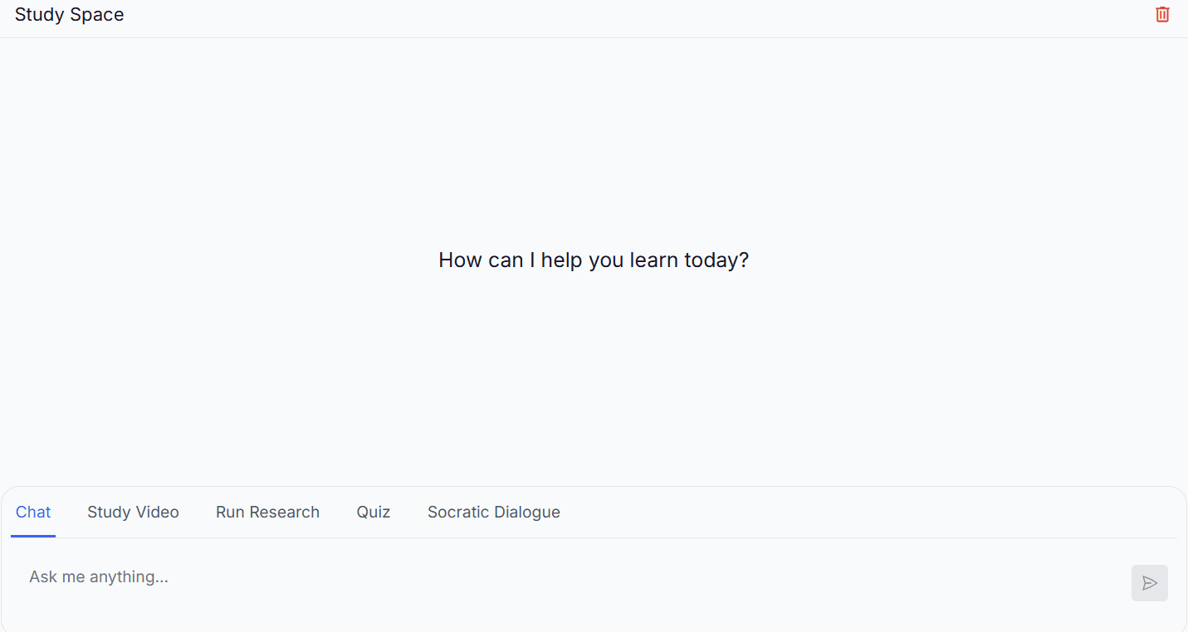The width and height of the screenshot is (1188, 632).
Task: Choose Study Video mode
Action: point(133,512)
